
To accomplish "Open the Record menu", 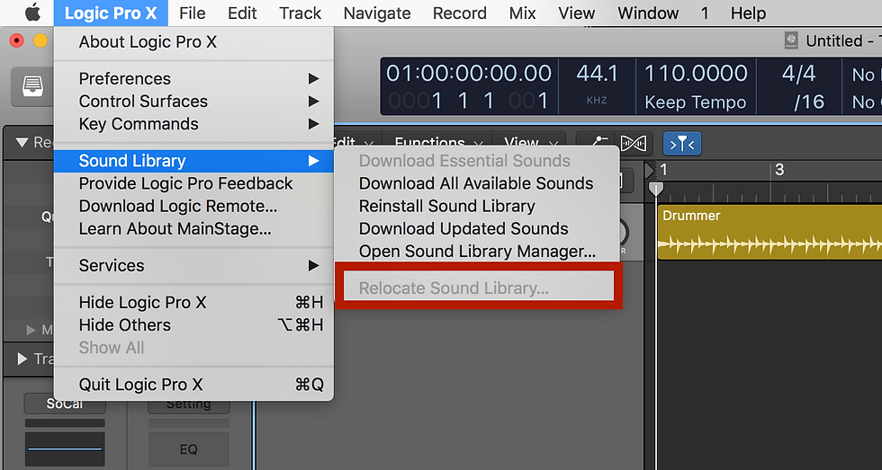I will [460, 13].
